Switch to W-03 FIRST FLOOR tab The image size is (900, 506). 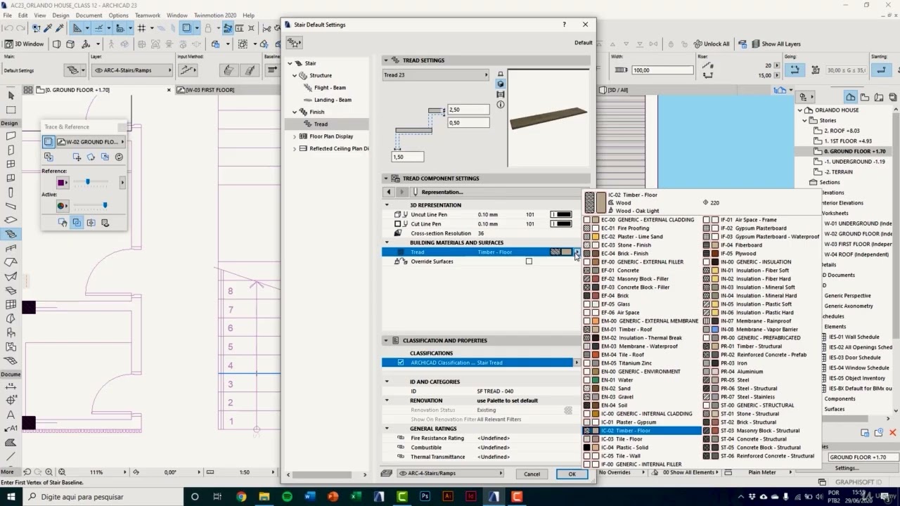click(209, 90)
